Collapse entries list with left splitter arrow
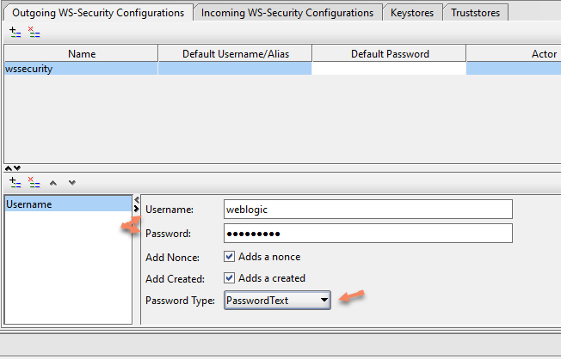 click(136, 199)
